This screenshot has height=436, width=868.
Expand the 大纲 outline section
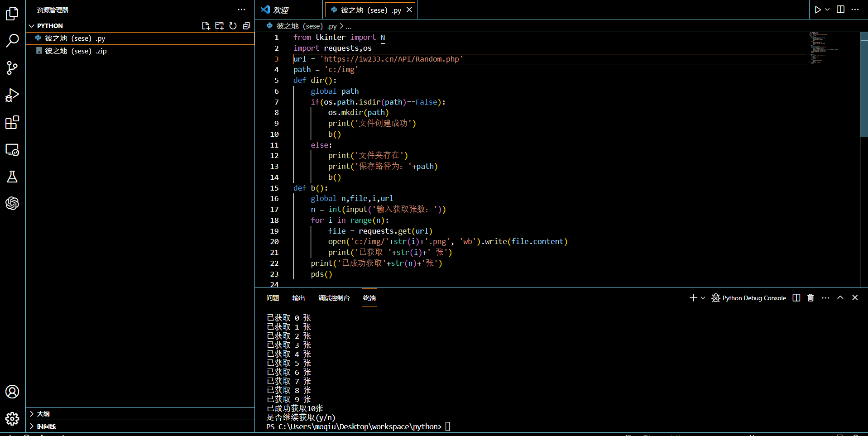tap(140, 414)
